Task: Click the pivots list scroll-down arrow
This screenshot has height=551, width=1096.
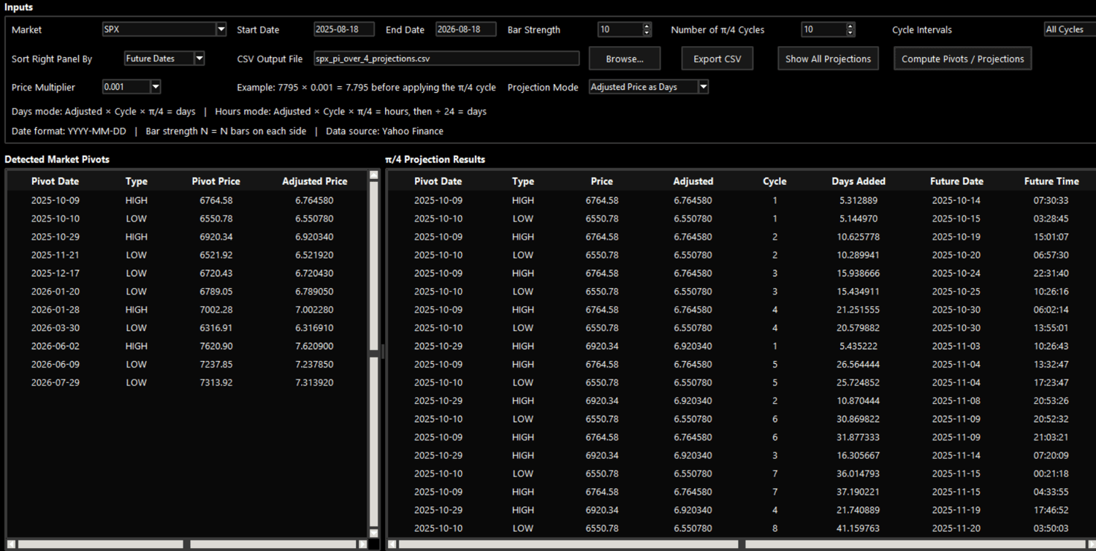Action: [x=374, y=533]
